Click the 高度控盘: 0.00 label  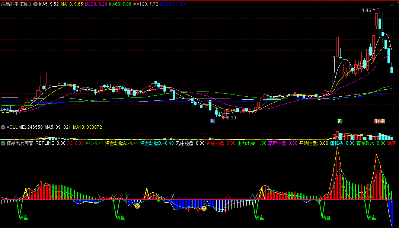point(283,143)
